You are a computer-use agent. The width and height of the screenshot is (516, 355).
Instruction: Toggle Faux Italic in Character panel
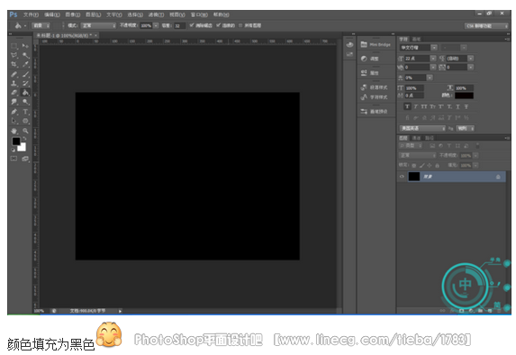(x=416, y=106)
